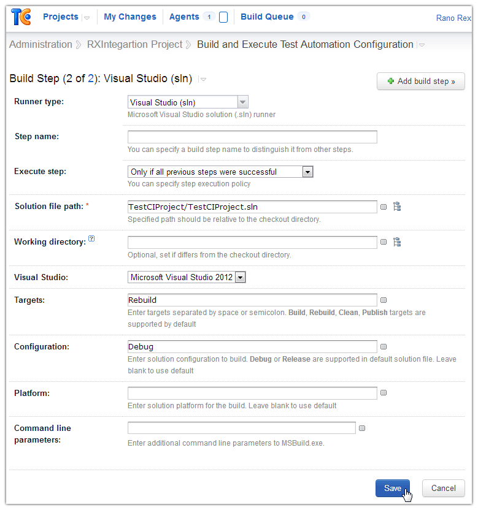Open the Agents page
This screenshot has height=510, width=478.
click(184, 17)
